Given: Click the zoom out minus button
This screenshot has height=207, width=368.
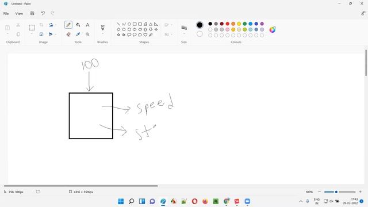Looking at the screenshot, I should click(319, 191).
